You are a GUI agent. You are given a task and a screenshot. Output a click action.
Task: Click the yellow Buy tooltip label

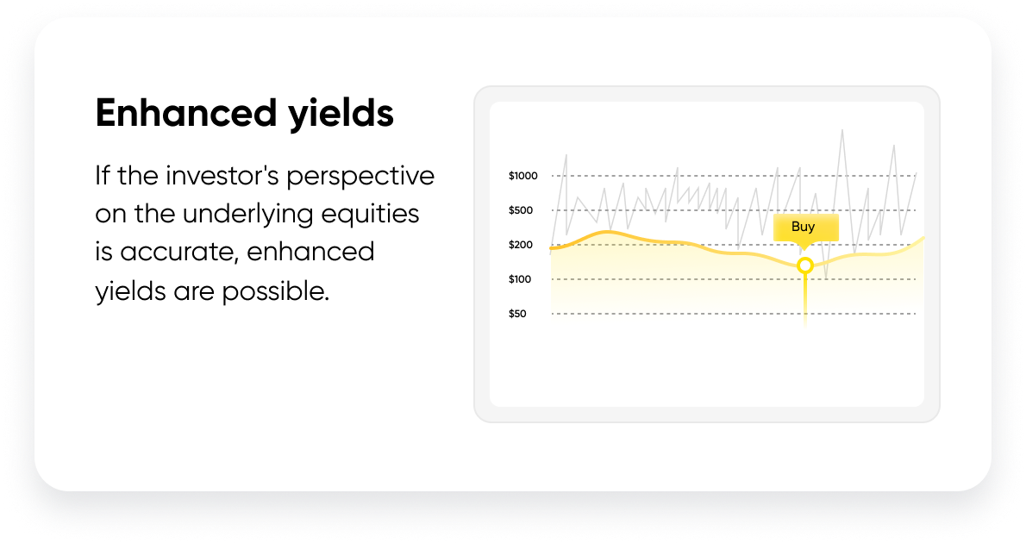click(805, 227)
